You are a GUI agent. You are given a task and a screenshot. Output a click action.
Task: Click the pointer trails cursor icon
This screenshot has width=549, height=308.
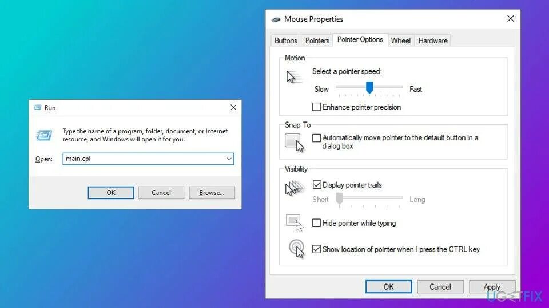295,188
